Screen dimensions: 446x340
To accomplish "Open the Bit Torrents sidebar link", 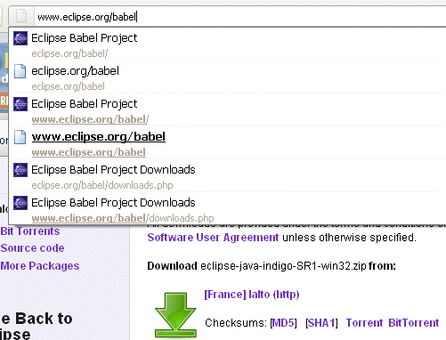I will click(x=30, y=231).
